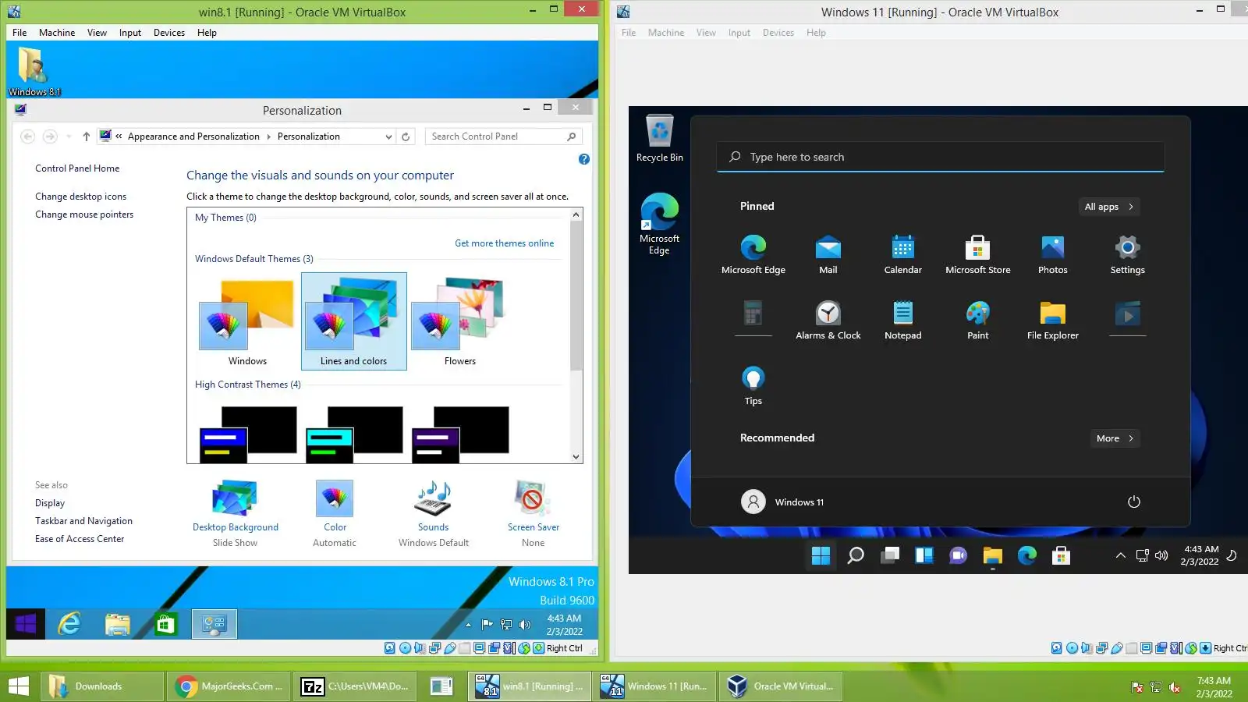This screenshot has height=702, width=1248.
Task: Open Ease of Access Center link
Action: point(80,539)
